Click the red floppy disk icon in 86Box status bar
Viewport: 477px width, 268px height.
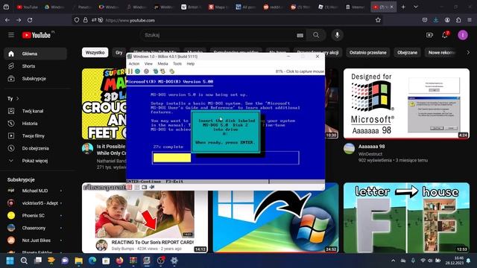click(129, 187)
